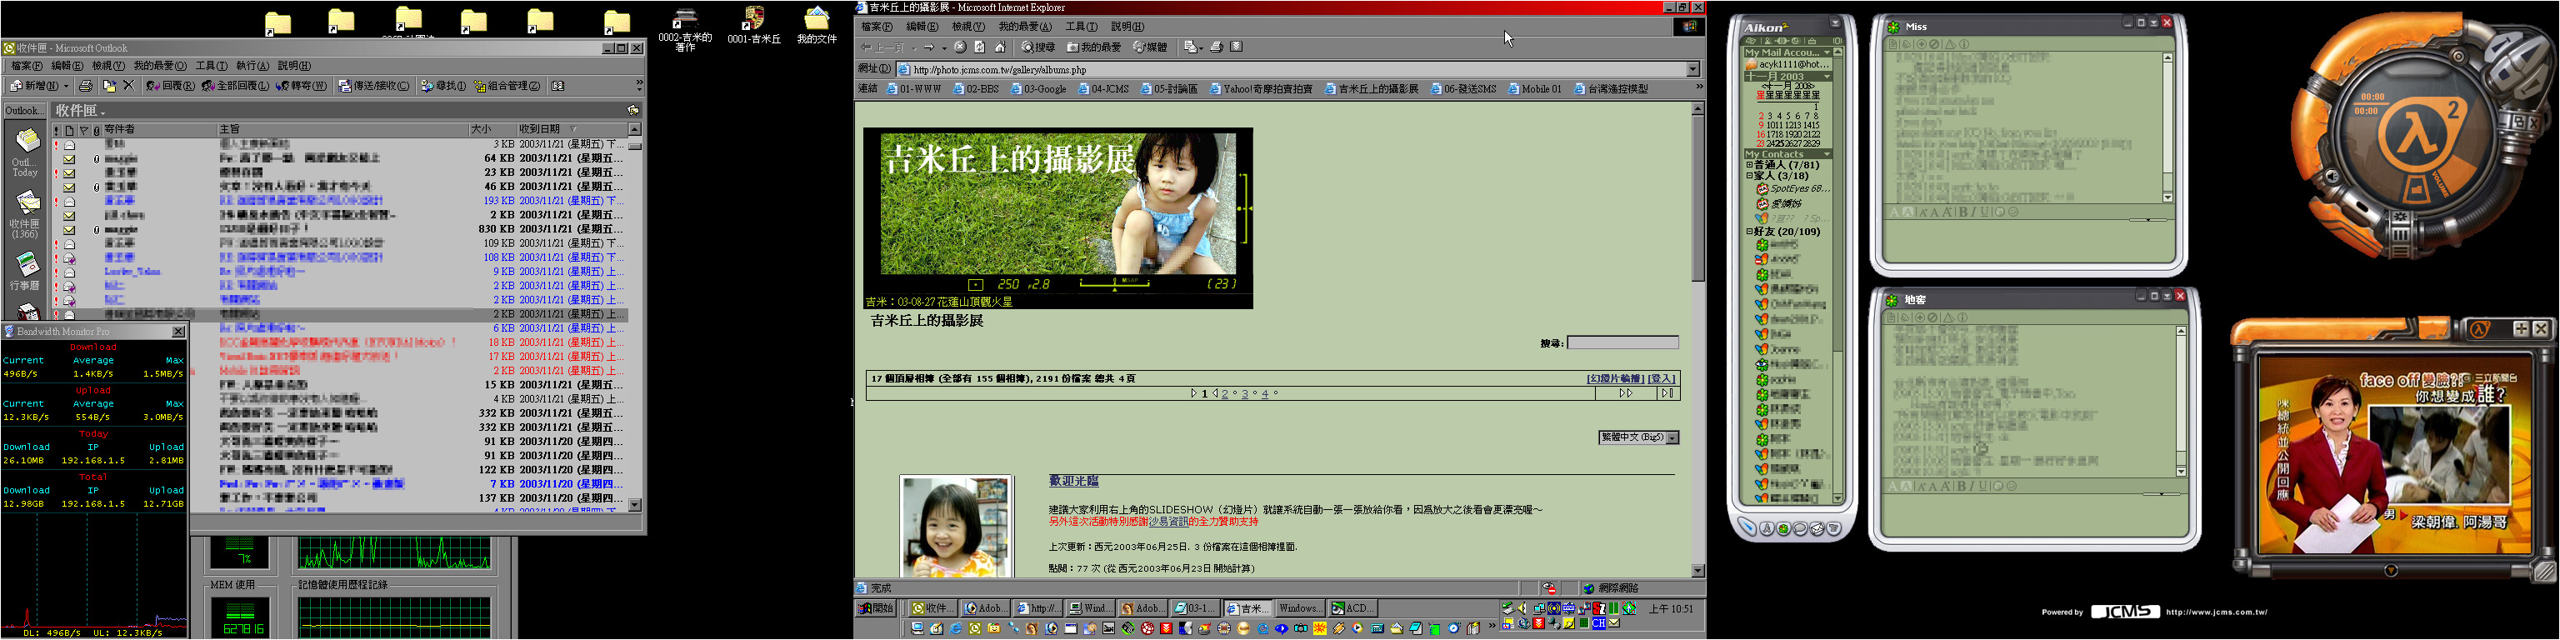Open the 我的文件 desktop folder
Image resolution: width=2560 pixels, height=640 pixels.
pos(817,26)
